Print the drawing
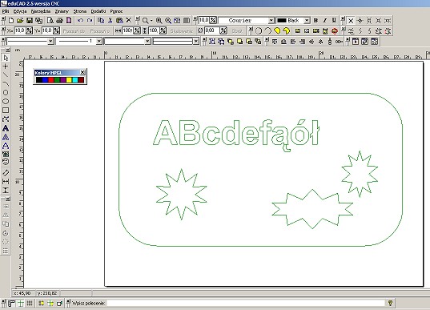 coord(59,20)
